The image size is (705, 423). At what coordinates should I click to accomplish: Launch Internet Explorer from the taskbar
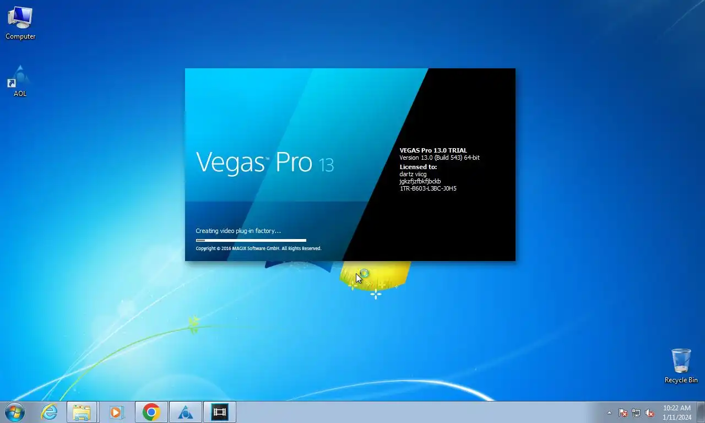(x=49, y=412)
